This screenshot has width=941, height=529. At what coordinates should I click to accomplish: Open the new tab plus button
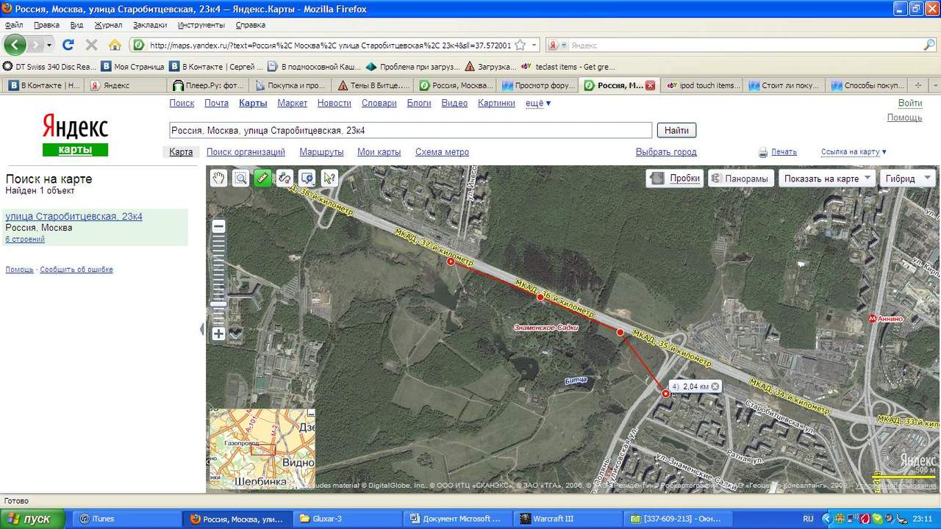917,85
